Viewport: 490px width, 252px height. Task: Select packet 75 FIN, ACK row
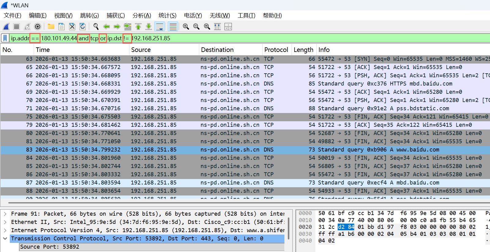coord(245,117)
